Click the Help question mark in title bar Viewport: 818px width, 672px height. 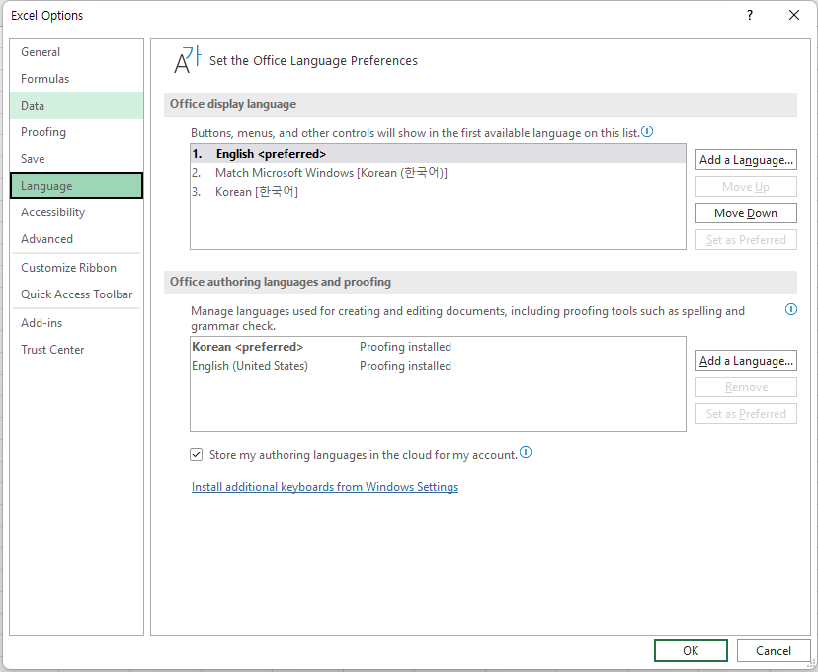750,15
